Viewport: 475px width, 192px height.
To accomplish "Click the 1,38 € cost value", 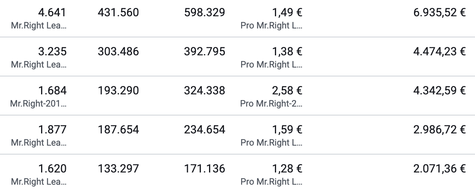I will point(287,52).
